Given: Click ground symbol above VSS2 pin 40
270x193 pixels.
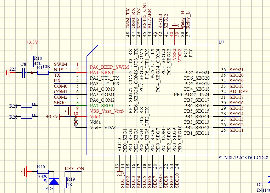Looking at the screenshot, I should 175,26.
